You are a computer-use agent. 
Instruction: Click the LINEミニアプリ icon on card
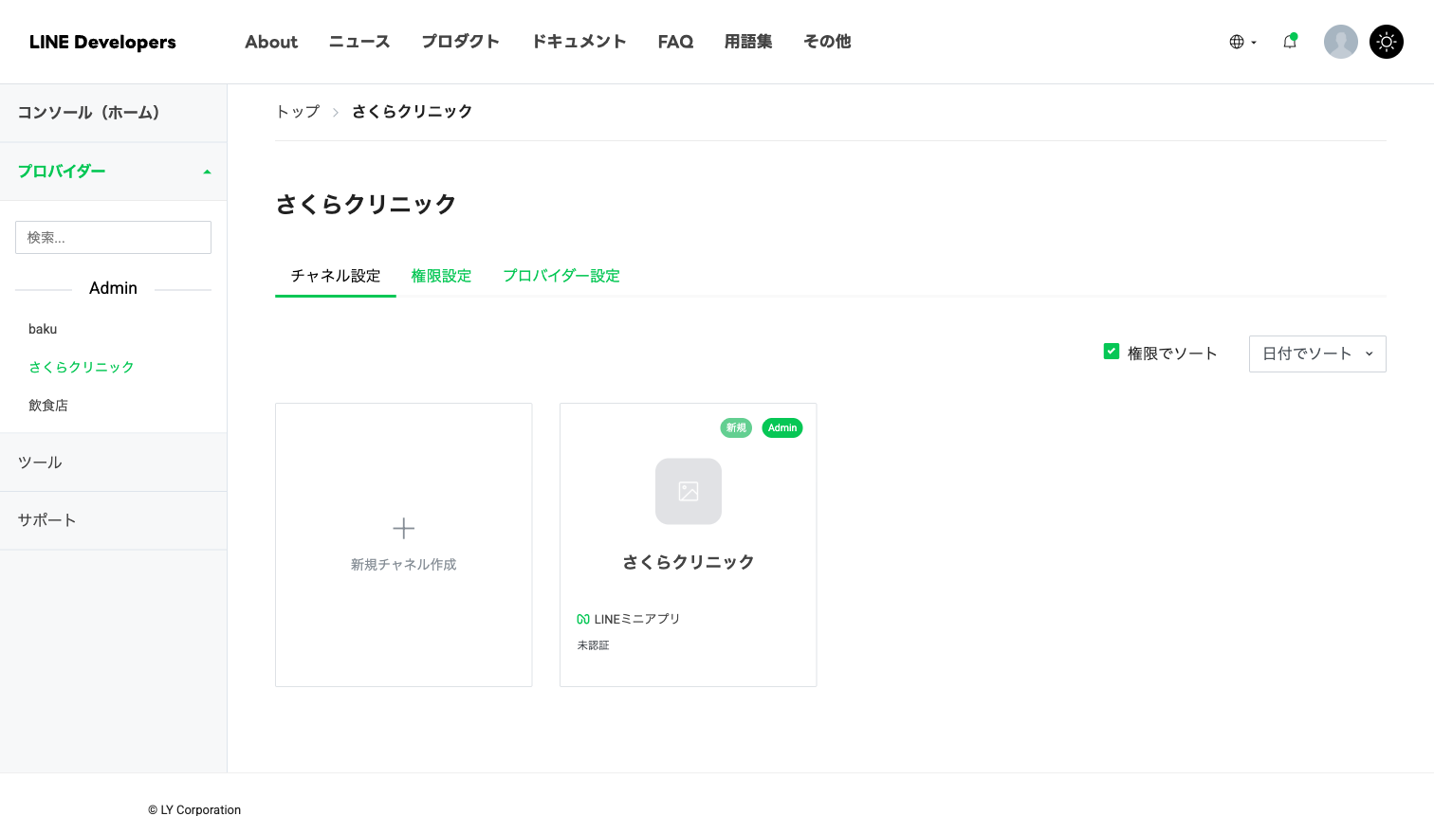coord(583,619)
